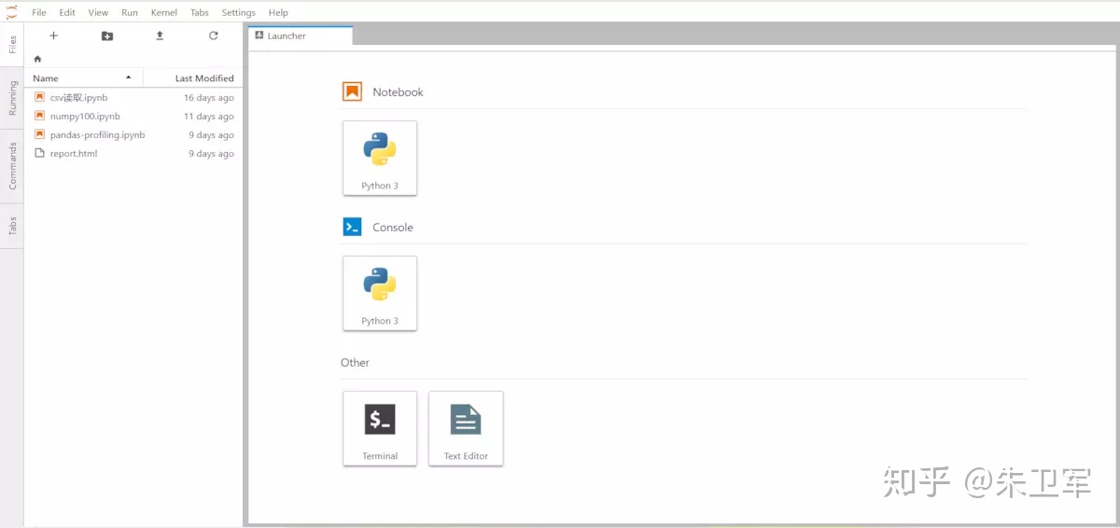Show the Commands sidebar panel
Image resolution: width=1120 pixels, height=528 pixels.
click(12, 165)
